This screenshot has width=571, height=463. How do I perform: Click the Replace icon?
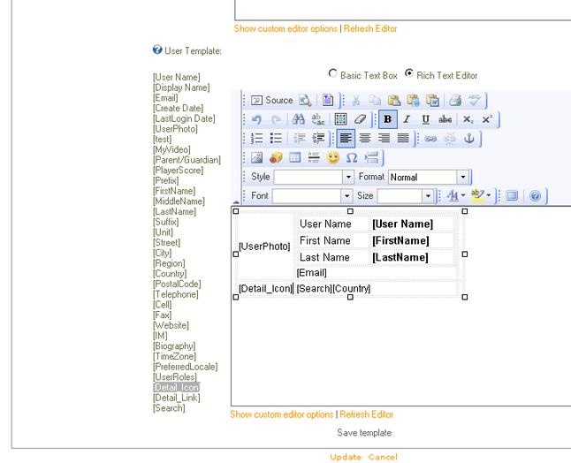(318, 119)
